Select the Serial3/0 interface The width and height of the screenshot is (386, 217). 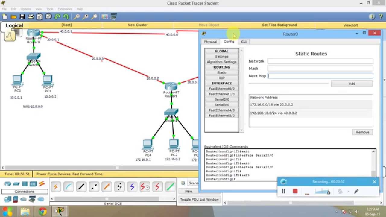coord(222,105)
